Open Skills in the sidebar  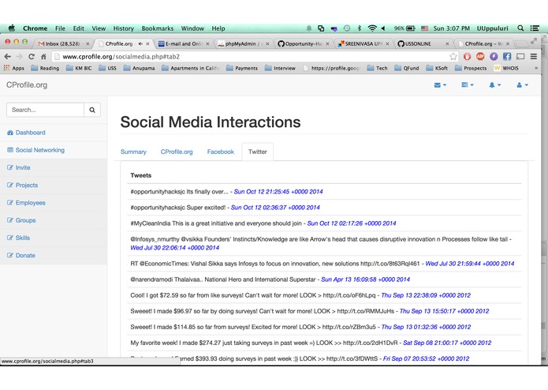click(23, 238)
